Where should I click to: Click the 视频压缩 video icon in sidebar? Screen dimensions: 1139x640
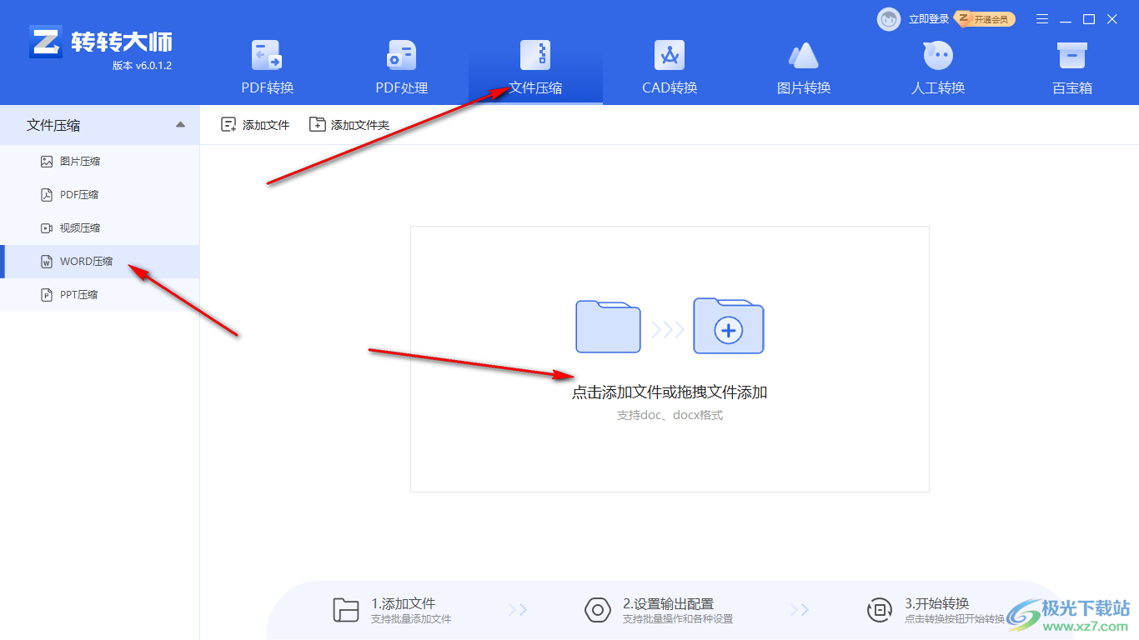coord(47,228)
